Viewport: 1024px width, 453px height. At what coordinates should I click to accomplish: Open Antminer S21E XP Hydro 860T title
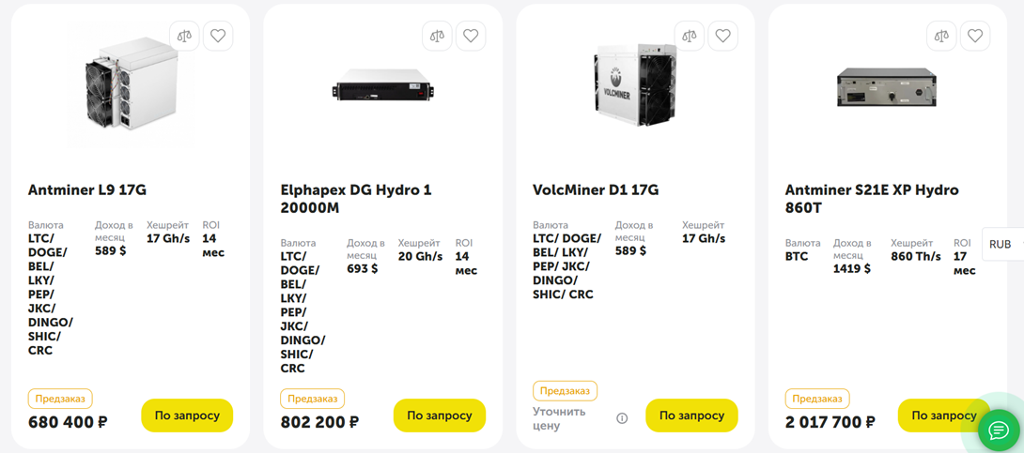[872, 199]
